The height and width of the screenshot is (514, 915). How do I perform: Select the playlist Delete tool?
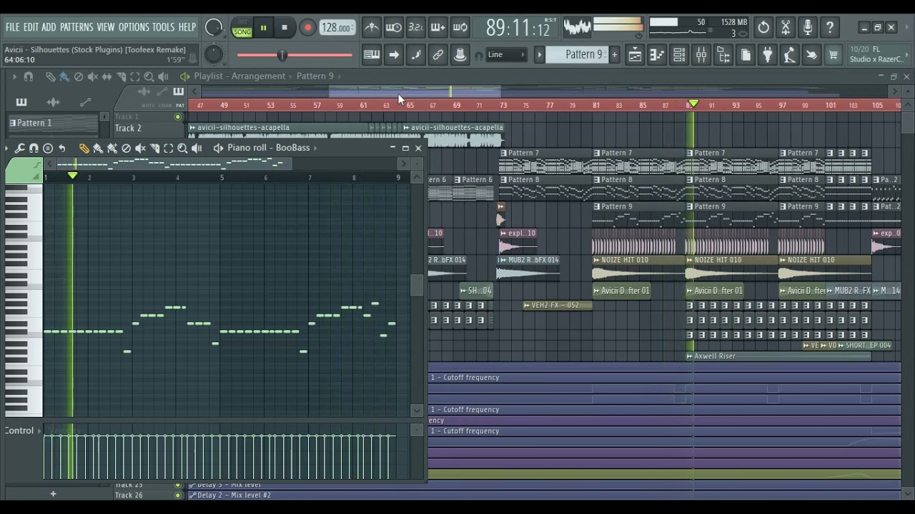tap(79, 76)
